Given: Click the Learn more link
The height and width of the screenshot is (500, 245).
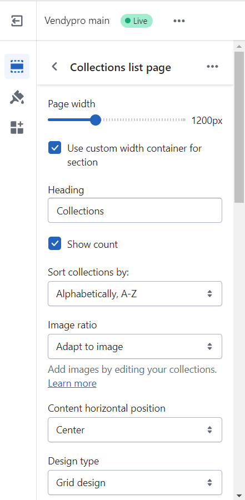Looking at the screenshot, I should (x=72, y=383).
